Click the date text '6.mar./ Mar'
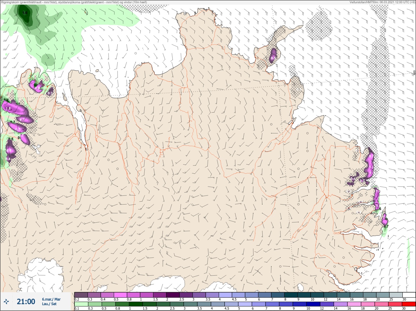The image size is (416, 311). click(x=51, y=299)
